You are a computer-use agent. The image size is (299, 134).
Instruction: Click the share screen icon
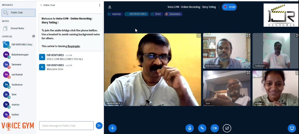227,128
